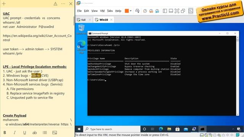Screen dimensions: 244x137
Task: Enter VMware full screen mode
Action: tap(177, 11)
